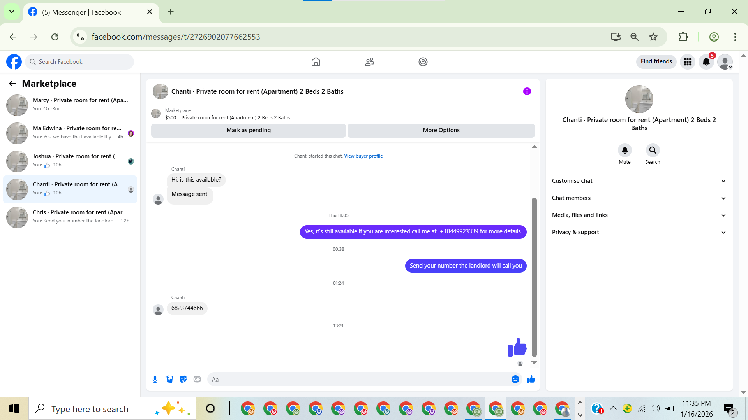Send a thumbs-up like in composer
The width and height of the screenshot is (748, 420).
(531, 379)
